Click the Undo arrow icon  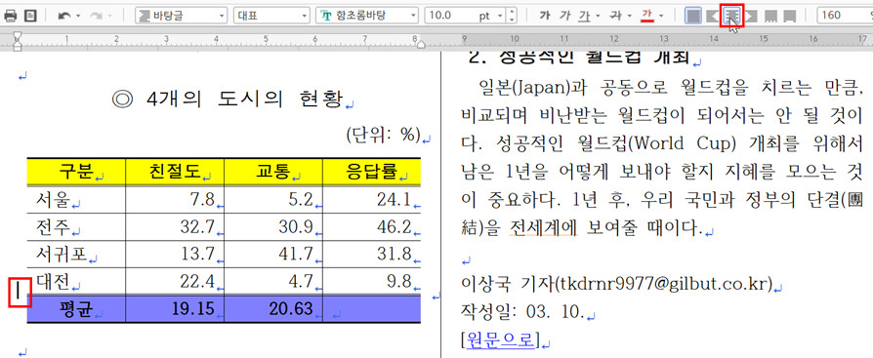point(64,16)
